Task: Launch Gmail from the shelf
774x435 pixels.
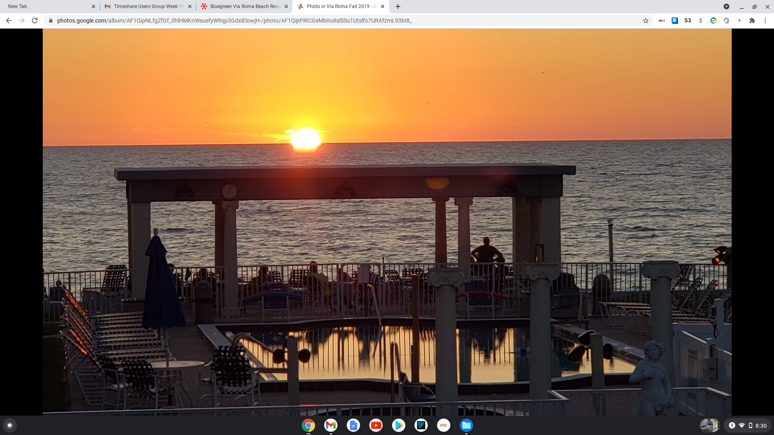Action: (331, 425)
